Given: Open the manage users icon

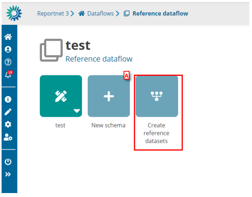Looking at the screenshot, I should pyautogui.click(x=8, y=137).
